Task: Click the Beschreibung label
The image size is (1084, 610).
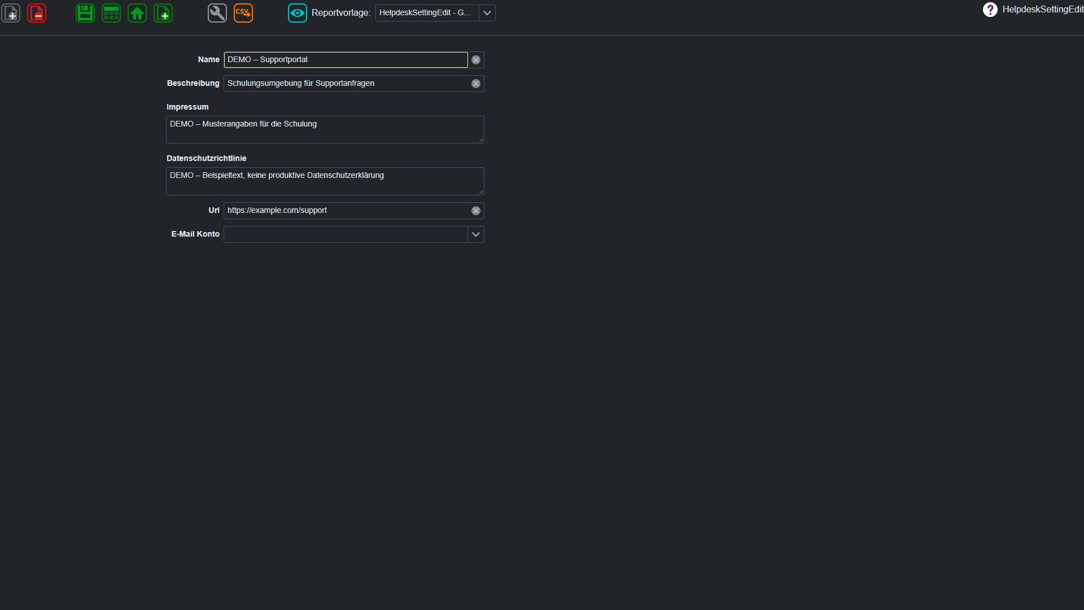Action: (x=193, y=83)
